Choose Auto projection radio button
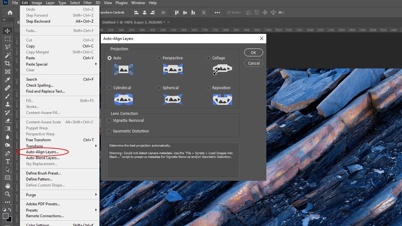Viewport: 402px width, 226px height. tap(110, 58)
